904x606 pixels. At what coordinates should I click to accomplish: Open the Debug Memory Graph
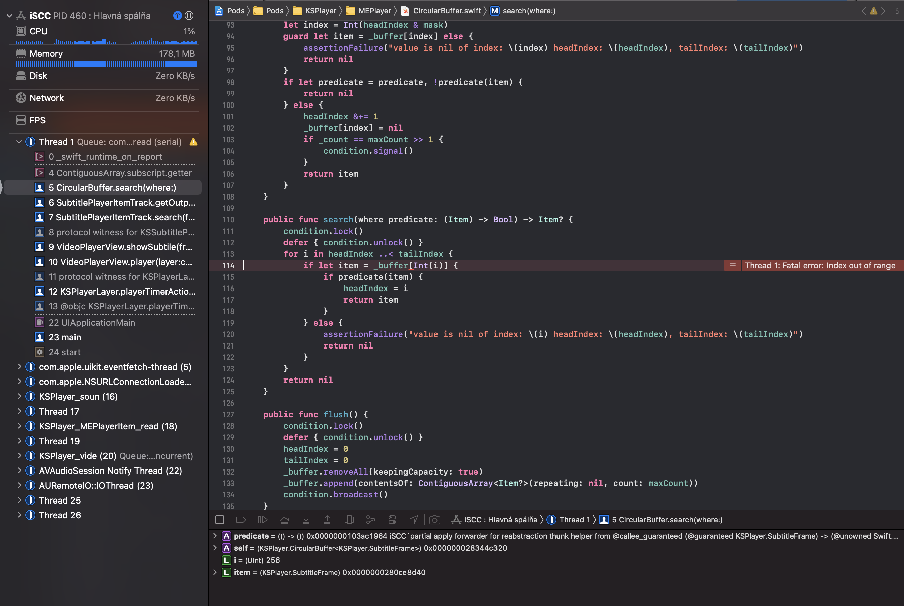(x=371, y=520)
